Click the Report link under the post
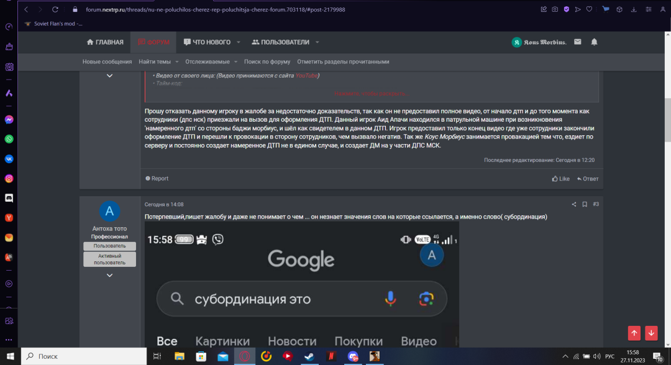This screenshot has height=365, width=671. coord(157,179)
